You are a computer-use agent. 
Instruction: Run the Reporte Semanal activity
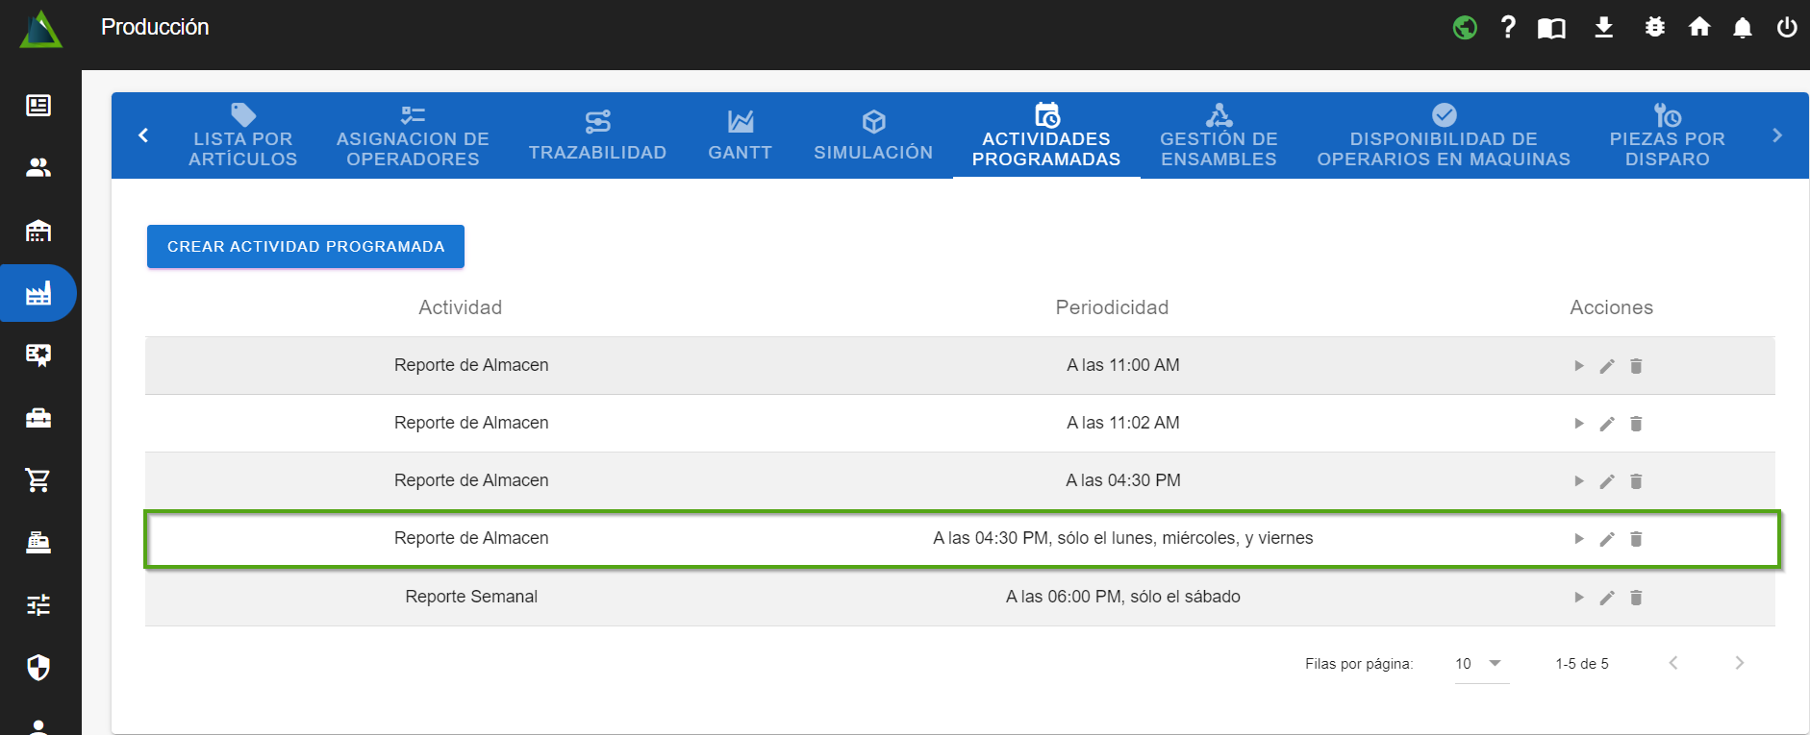click(x=1578, y=598)
